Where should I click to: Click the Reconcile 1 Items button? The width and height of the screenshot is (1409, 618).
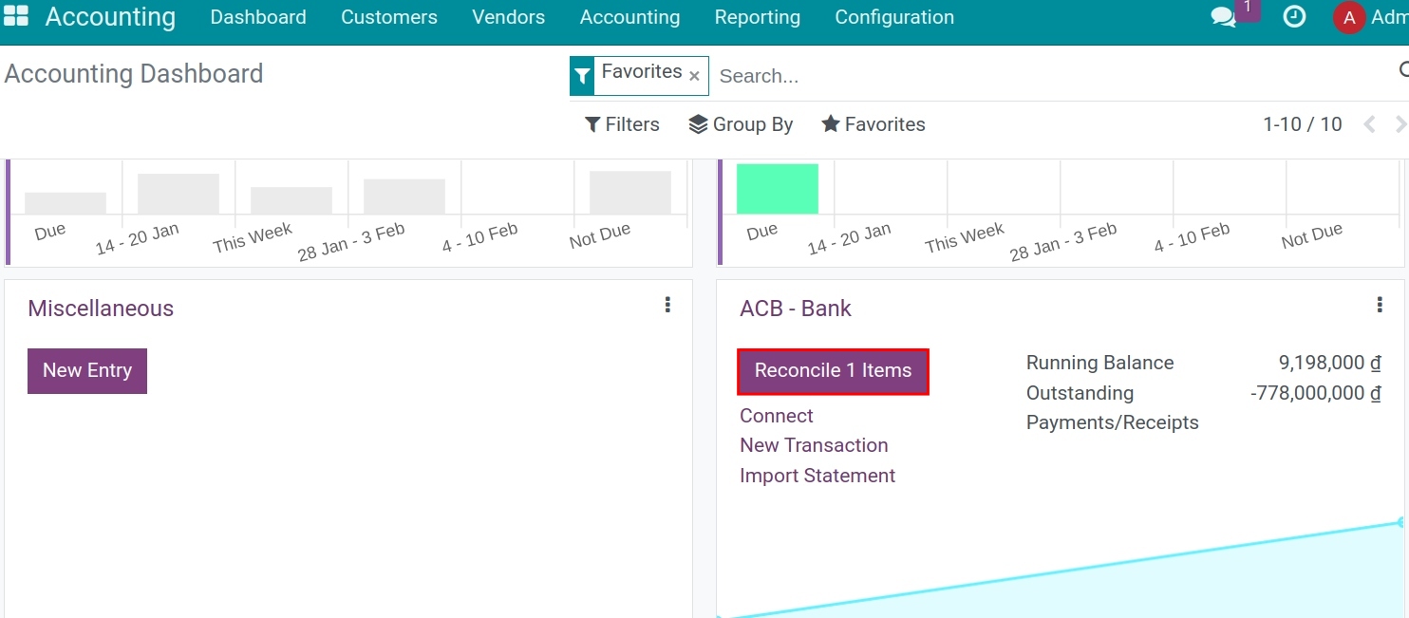coord(833,371)
